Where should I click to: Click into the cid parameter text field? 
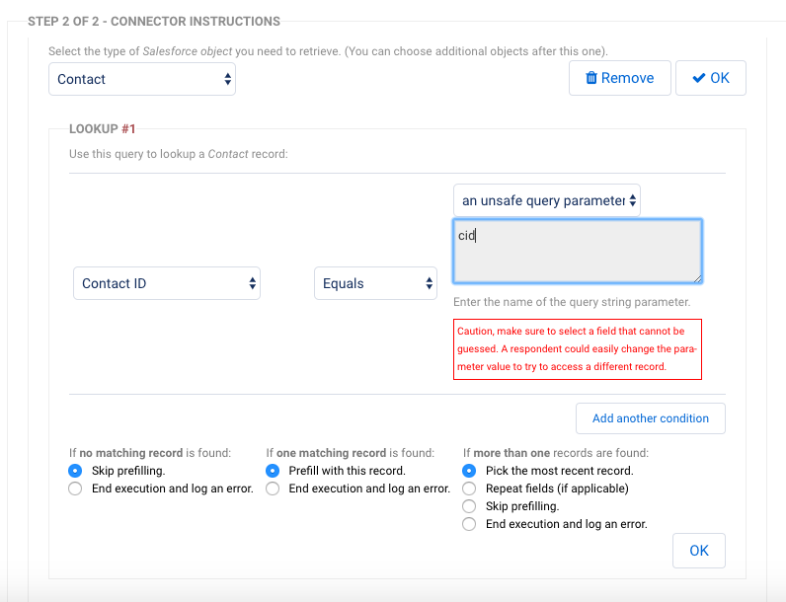pos(578,252)
